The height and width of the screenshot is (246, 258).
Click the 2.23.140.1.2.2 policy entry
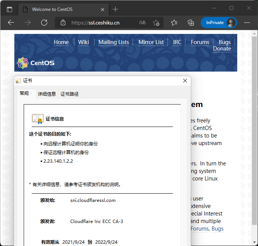58,161
